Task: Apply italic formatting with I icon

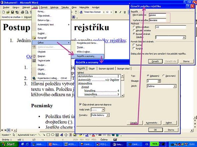Action: [x=120, y=12]
